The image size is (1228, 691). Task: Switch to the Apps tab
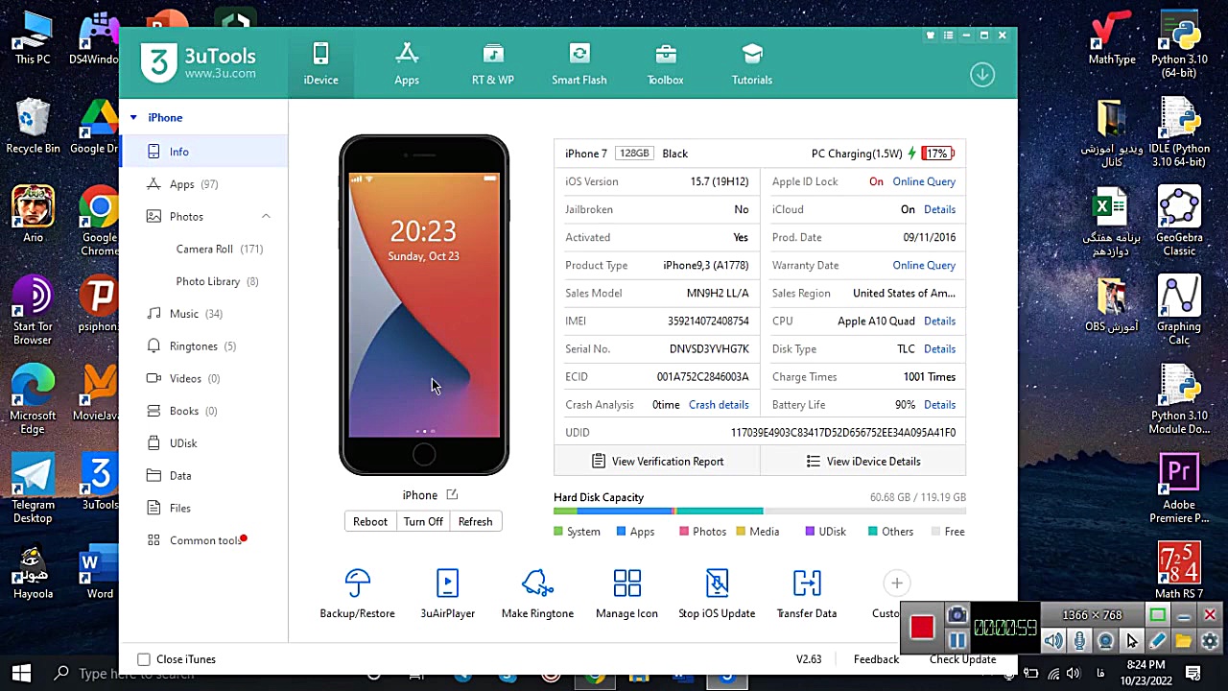407,63
